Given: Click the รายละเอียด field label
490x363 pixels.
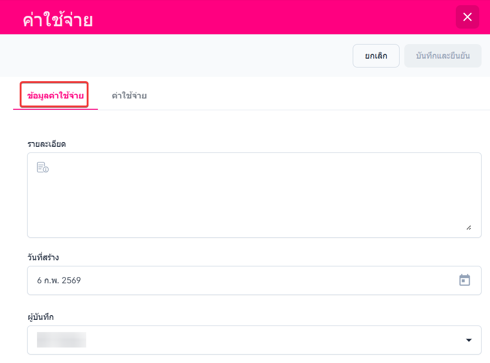Looking at the screenshot, I should pyautogui.click(x=46, y=144).
